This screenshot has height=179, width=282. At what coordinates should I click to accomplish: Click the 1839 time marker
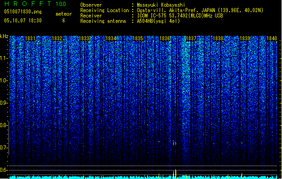tap(245, 38)
